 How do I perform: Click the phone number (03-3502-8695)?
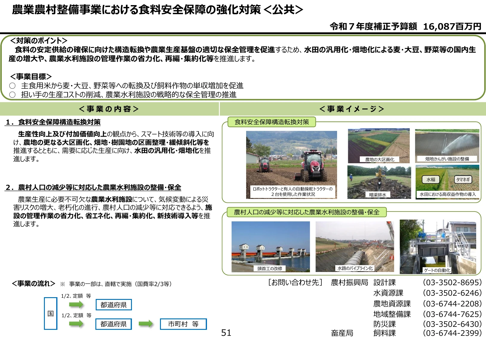[x=452, y=282]
